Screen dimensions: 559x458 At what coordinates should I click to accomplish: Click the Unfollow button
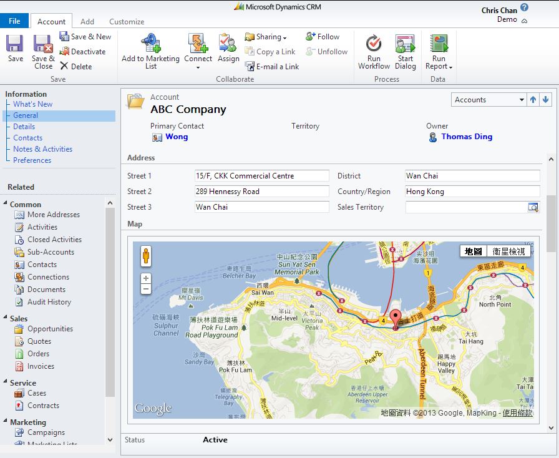[x=326, y=51]
